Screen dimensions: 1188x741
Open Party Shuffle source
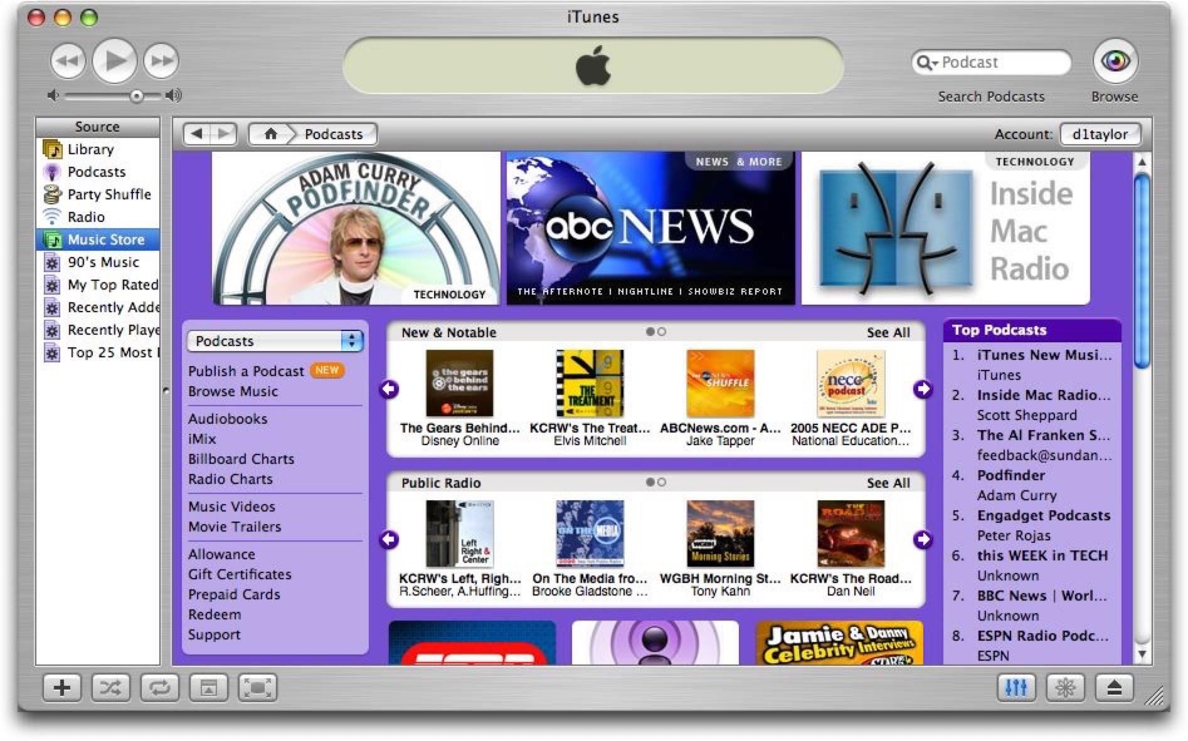98,194
